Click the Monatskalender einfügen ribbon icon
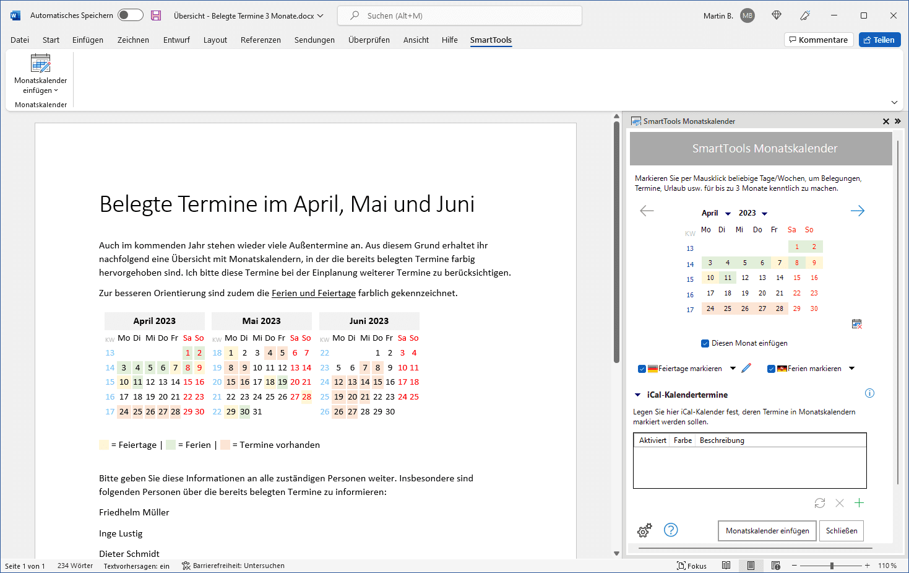Image resolution: width=909 pixels, height=573 pixels. 41,64
